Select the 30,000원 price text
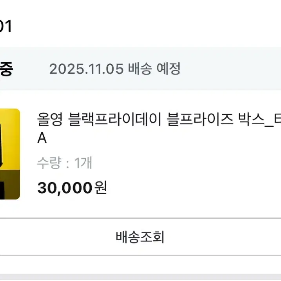 coord(72,188)
